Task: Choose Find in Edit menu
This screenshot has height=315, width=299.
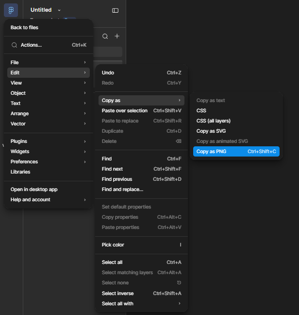Action: tap(141, 159)
